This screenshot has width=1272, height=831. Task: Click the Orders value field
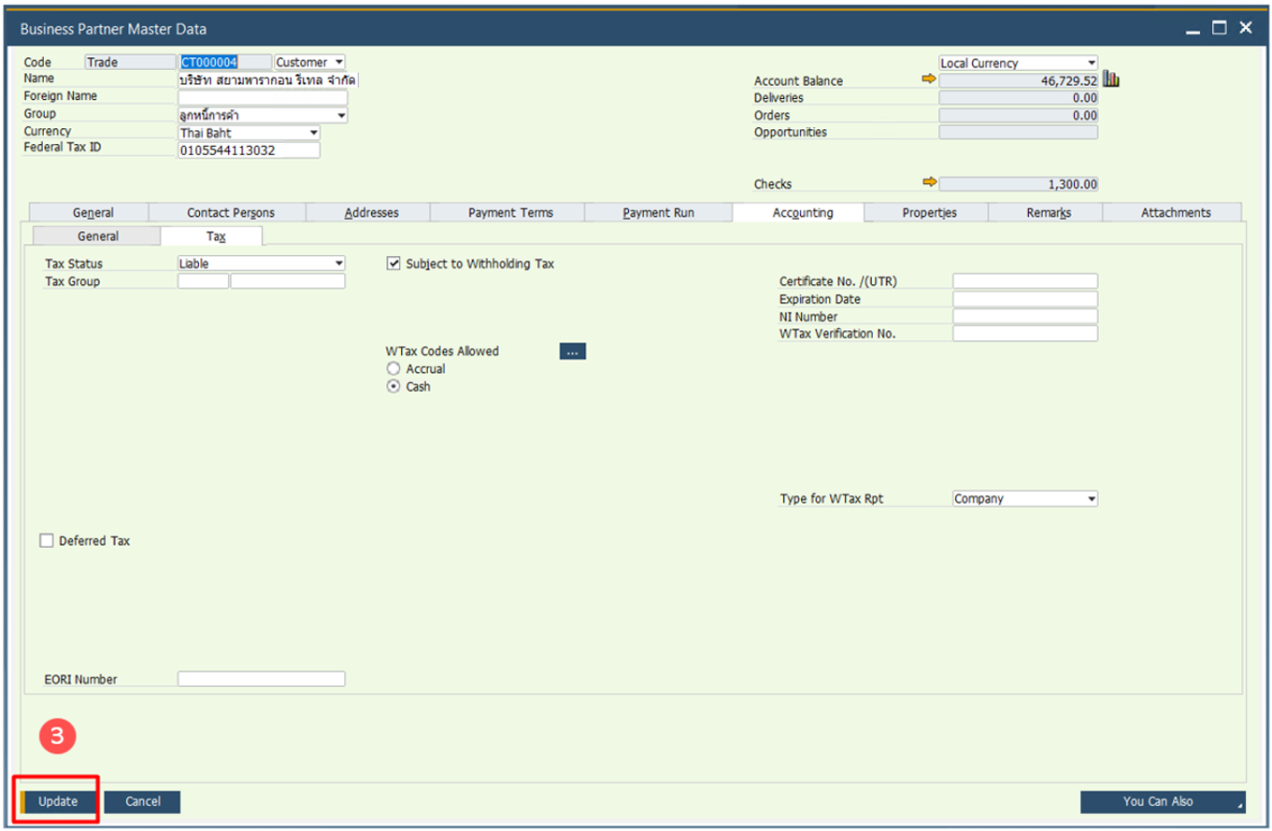[x=1019, y=115]
